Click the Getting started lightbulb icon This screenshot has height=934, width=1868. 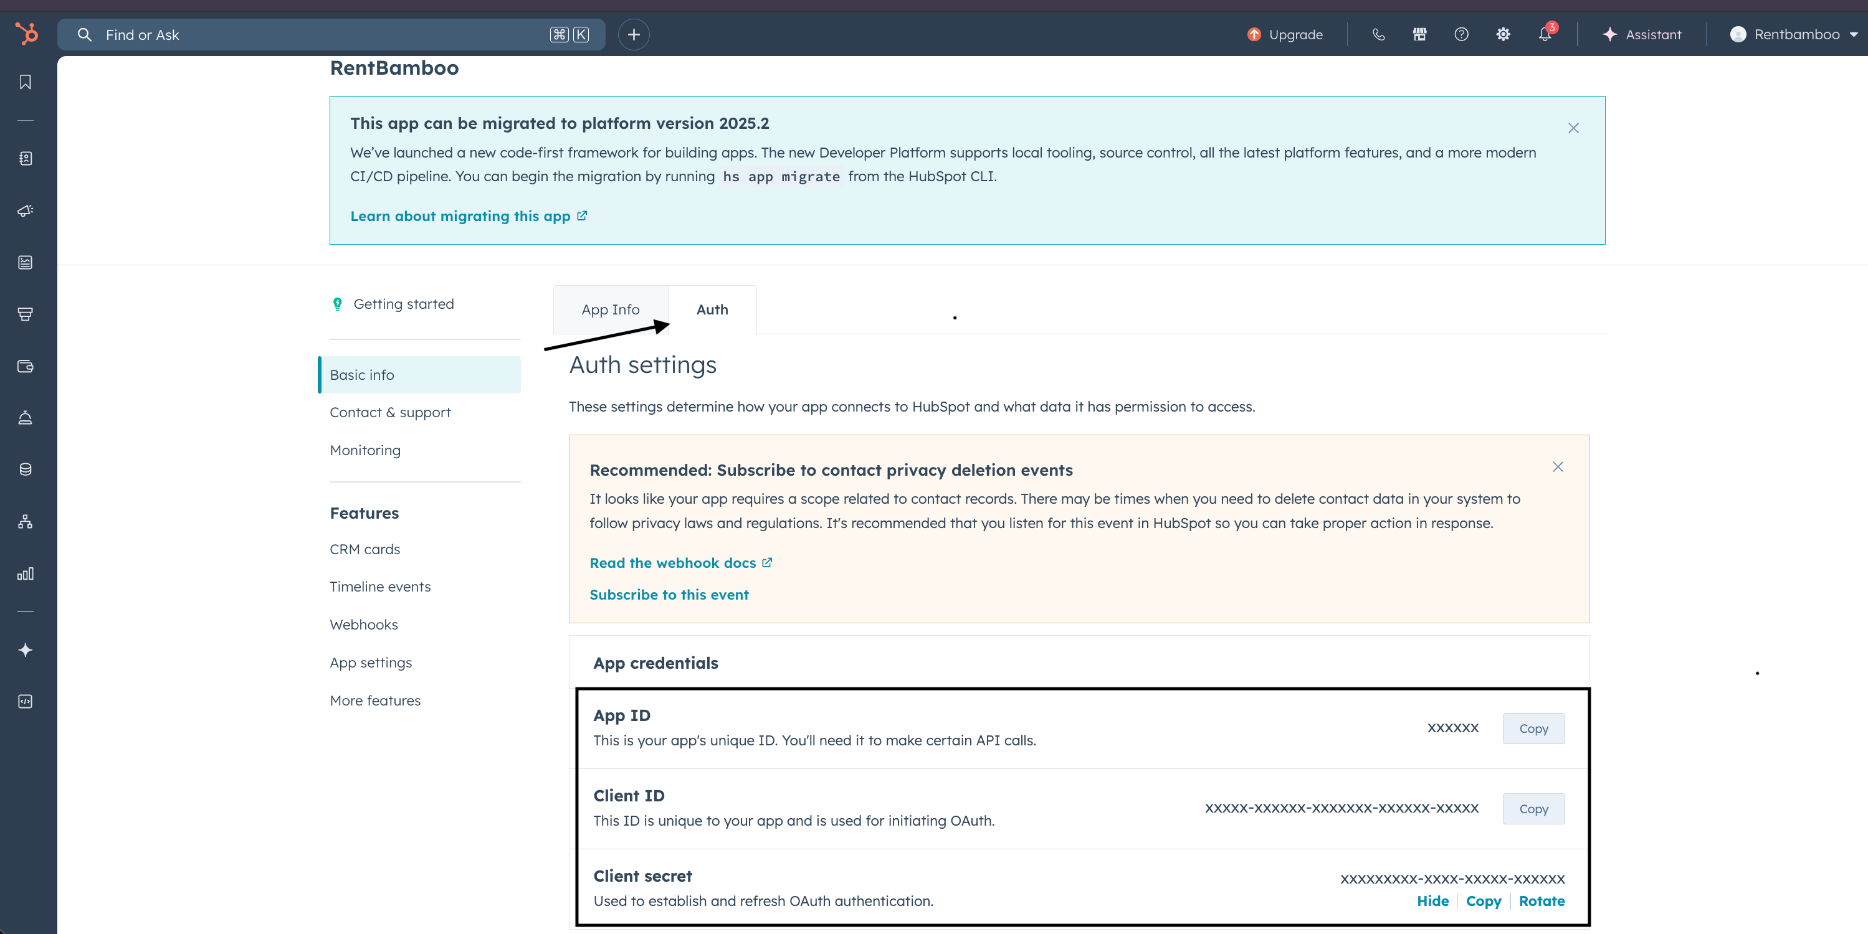337,304
